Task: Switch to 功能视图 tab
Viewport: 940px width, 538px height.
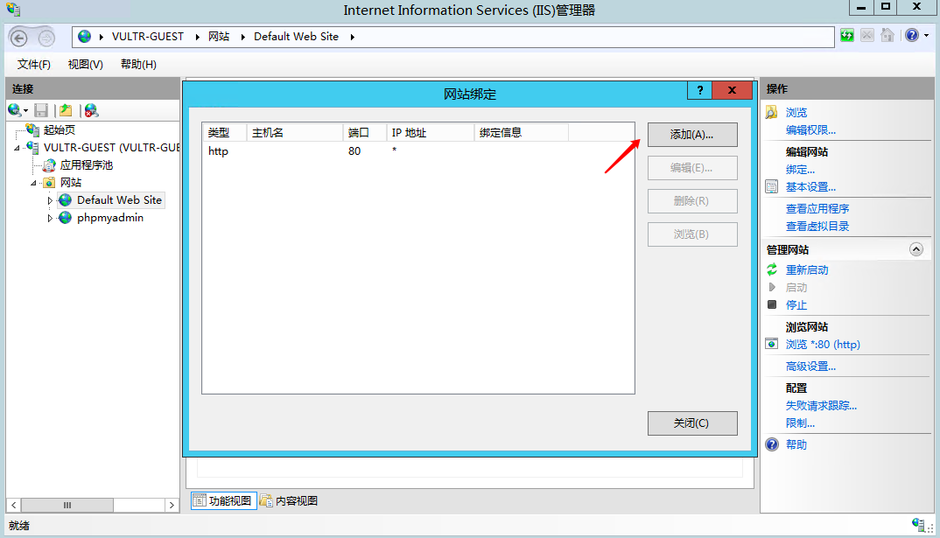Action: (x=223, y=501)
